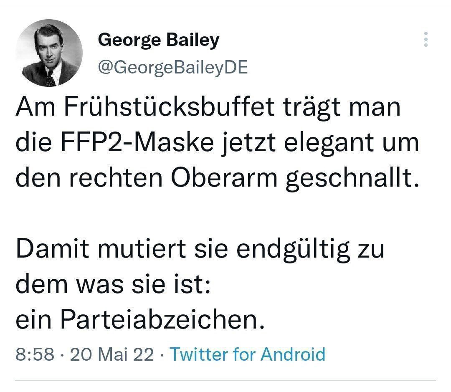Click the 20 Mai 22 date

(112, 354)
